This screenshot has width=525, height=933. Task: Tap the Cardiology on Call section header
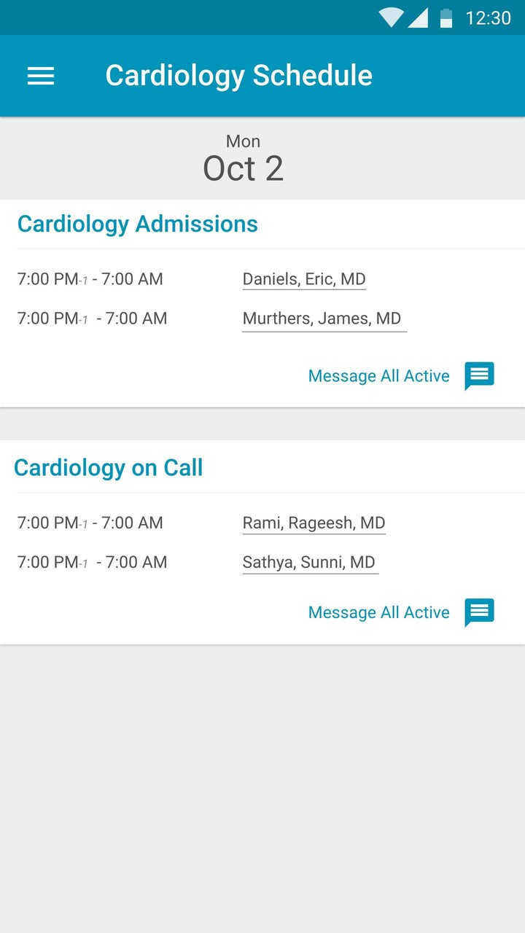tap(109, 468)
